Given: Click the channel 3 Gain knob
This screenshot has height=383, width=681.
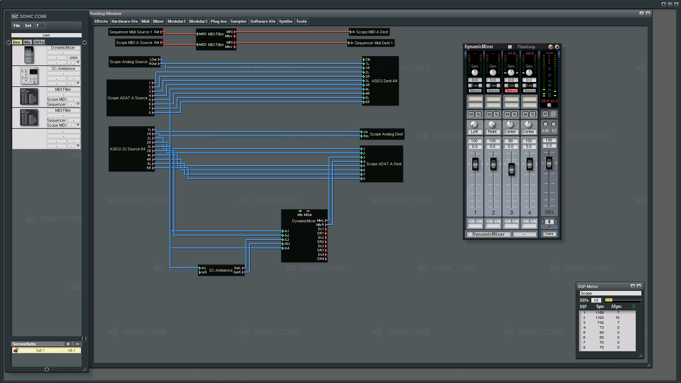Looking at the screenshot, I should pos(511,72).
